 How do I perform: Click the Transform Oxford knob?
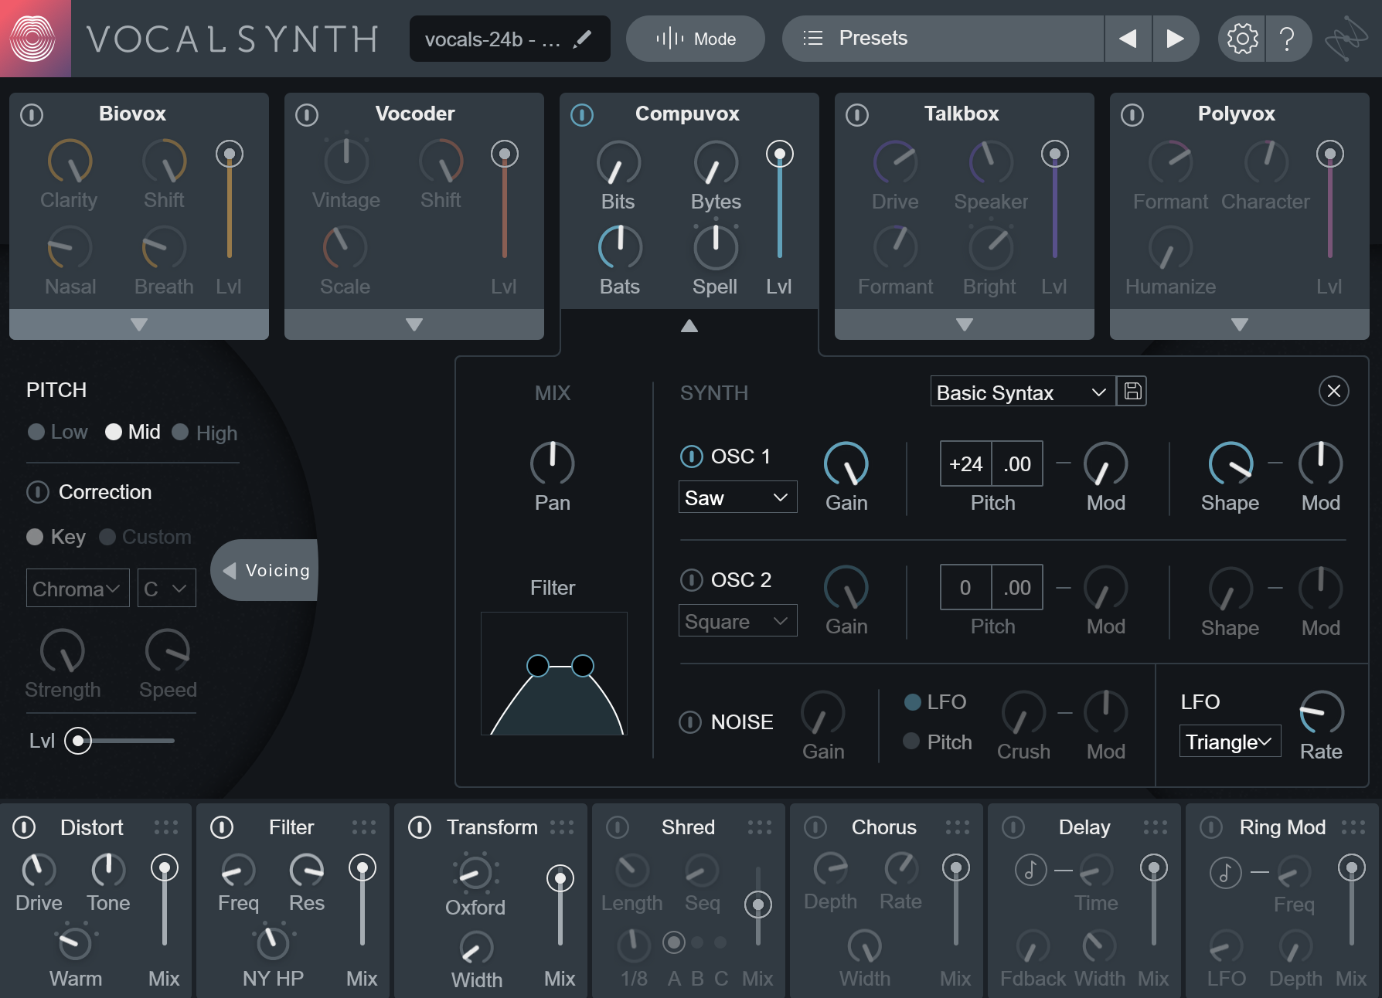[x=475, y=874]
